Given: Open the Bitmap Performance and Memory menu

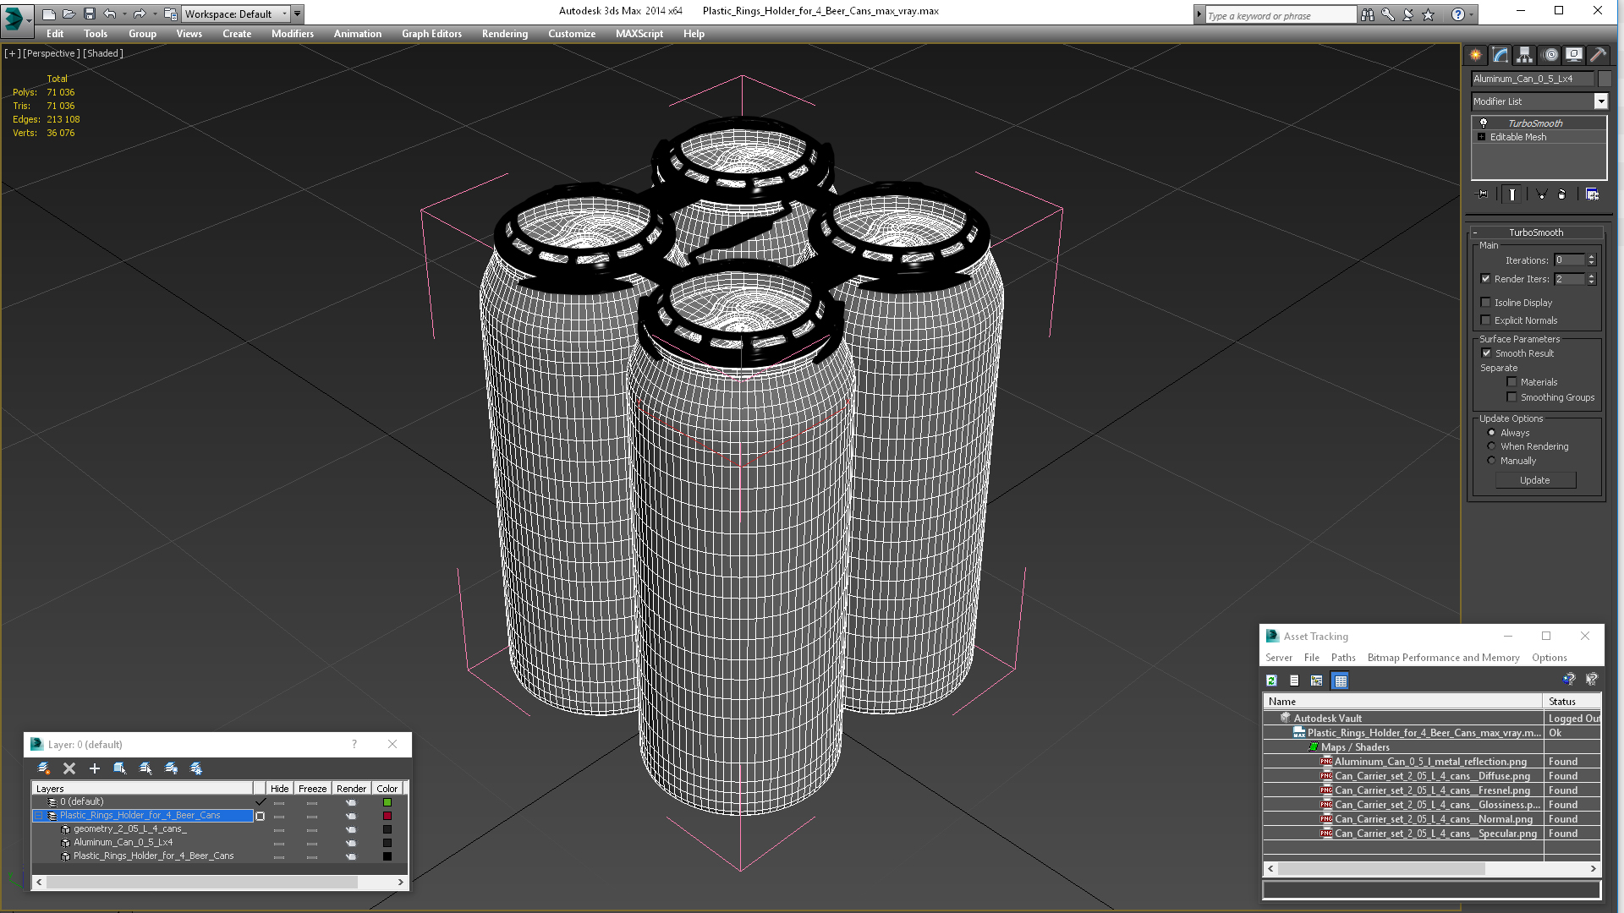Looking at the screenshot, I should click(x=1443, y=658).
